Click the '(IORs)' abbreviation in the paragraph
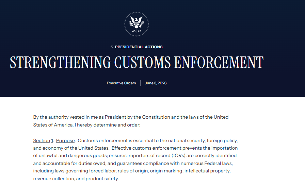The height and width of the screenshot is (185, 305). (178, 156)
